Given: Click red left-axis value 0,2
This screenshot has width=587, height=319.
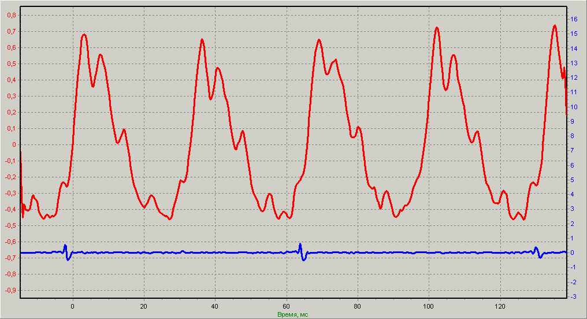Looking at the screenshot, I should [11, 112].
